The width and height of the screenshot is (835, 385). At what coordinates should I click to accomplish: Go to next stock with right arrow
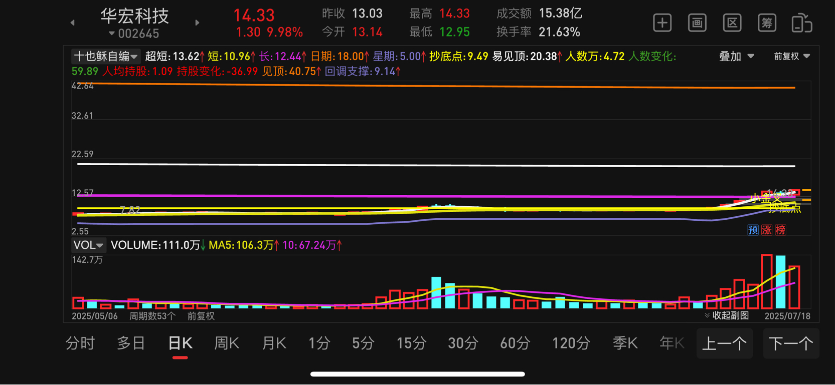click(197, 23)
